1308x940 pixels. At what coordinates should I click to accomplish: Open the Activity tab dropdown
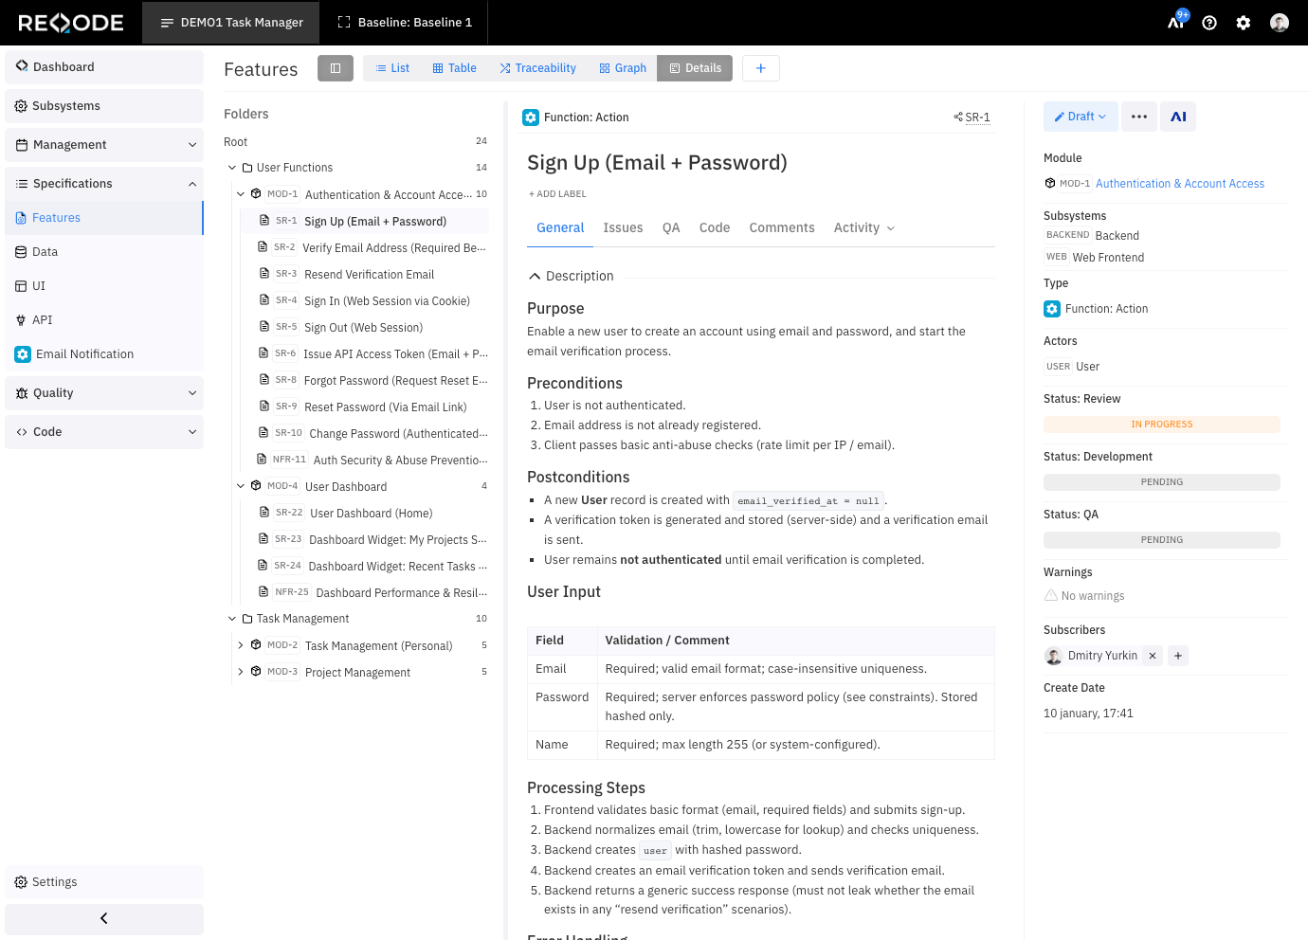click(863, 227)
